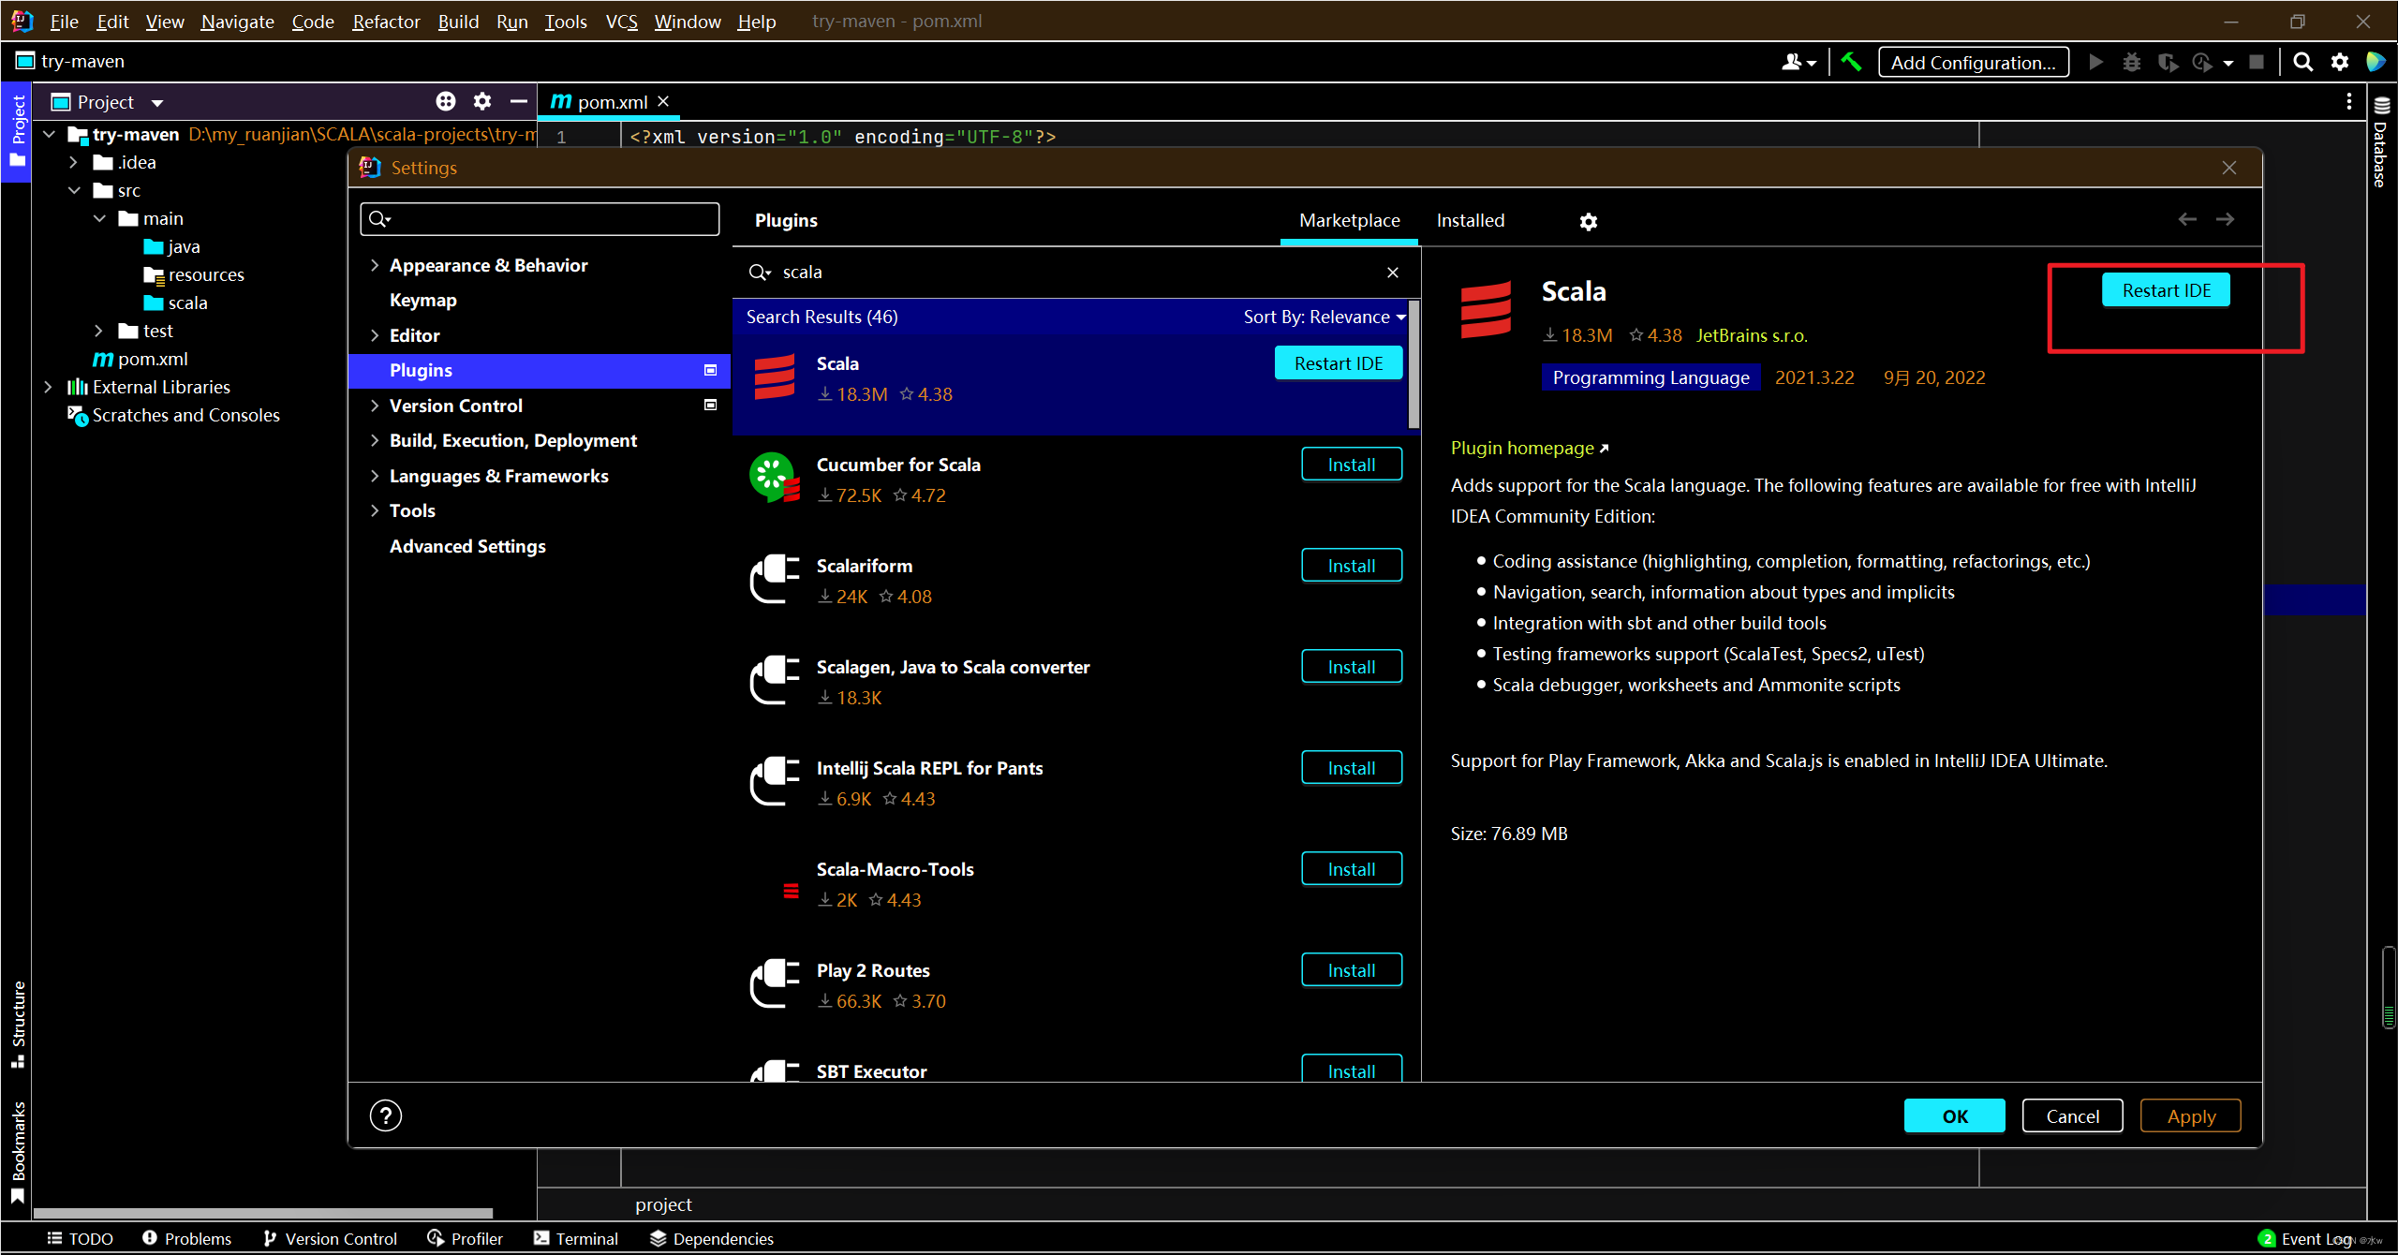Install the Cucumber for Scala plugin
The height and width of the screenshot is (1255, 2398).
click(1351, 465)
